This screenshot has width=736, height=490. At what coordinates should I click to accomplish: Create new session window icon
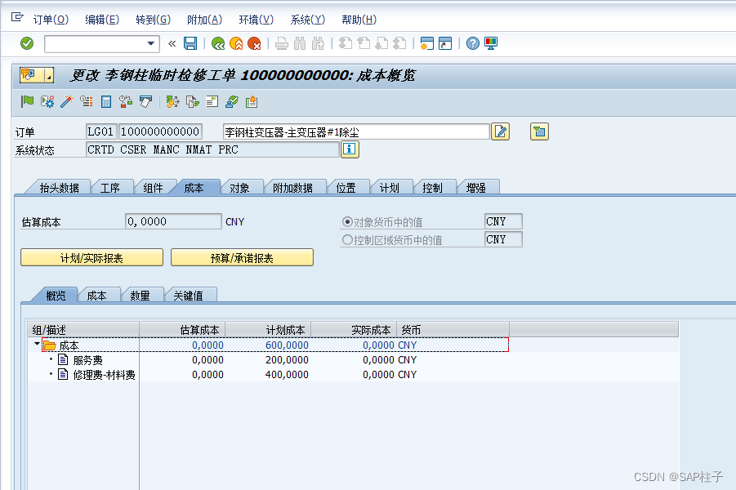coord(426,43)
